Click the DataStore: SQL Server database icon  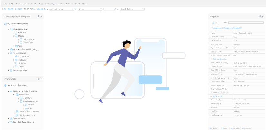click(17, 112)
